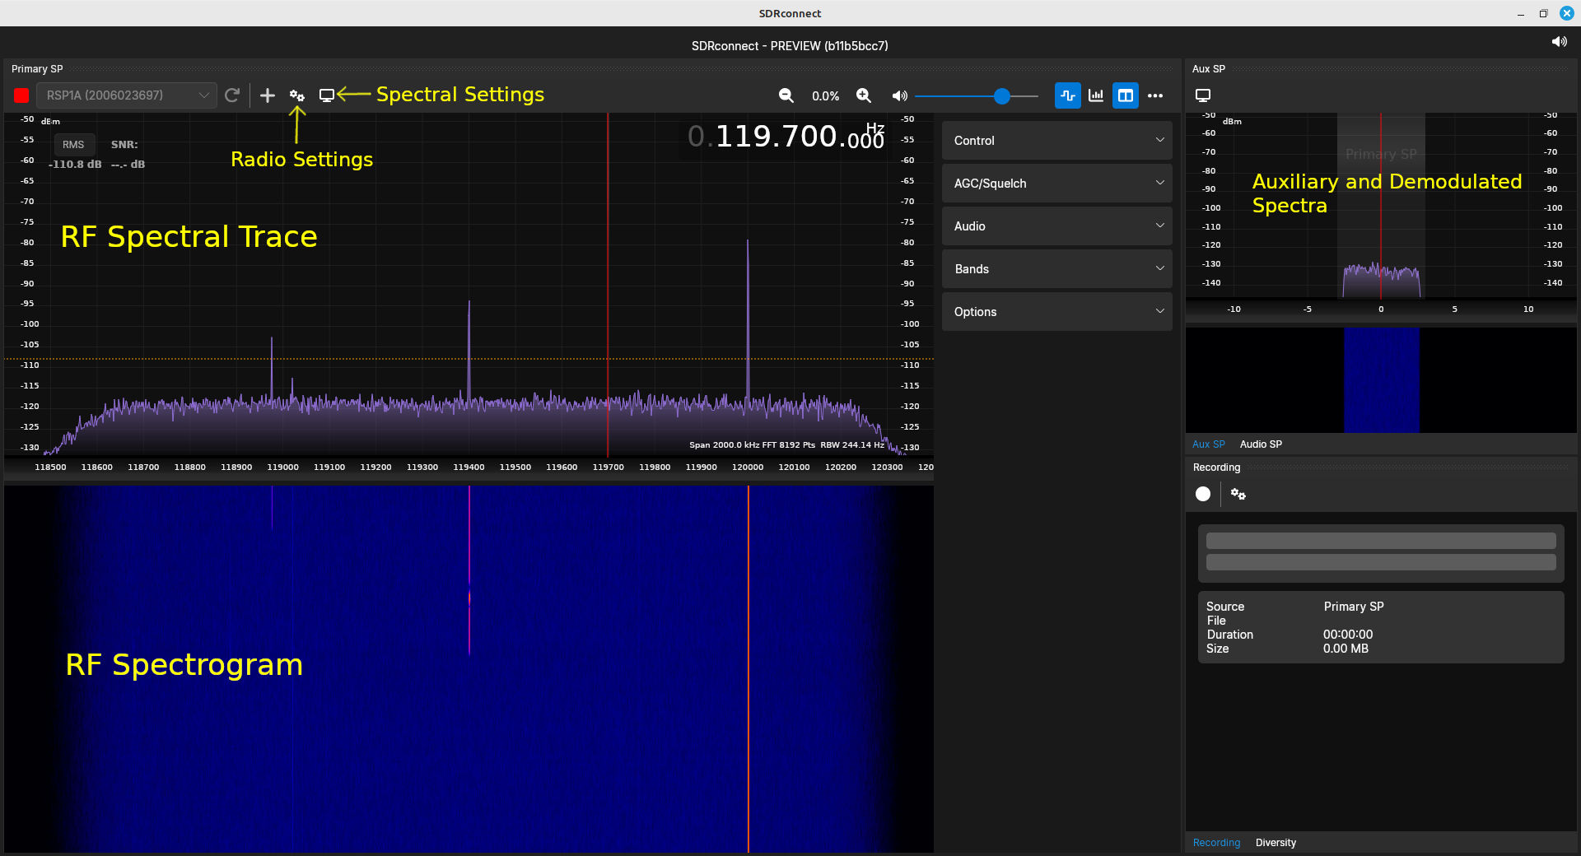Stop the radio with the red stop button
This screenshot has width=1581, height=856.
(x=21, y=95)
